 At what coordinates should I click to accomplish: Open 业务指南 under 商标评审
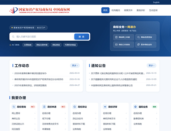pos(107,129)
